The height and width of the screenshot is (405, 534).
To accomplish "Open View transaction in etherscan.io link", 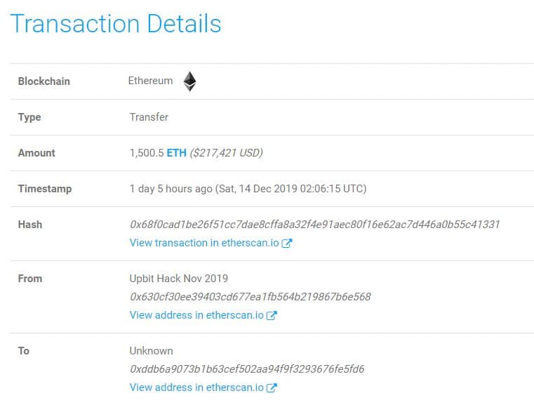I will 204,243.
